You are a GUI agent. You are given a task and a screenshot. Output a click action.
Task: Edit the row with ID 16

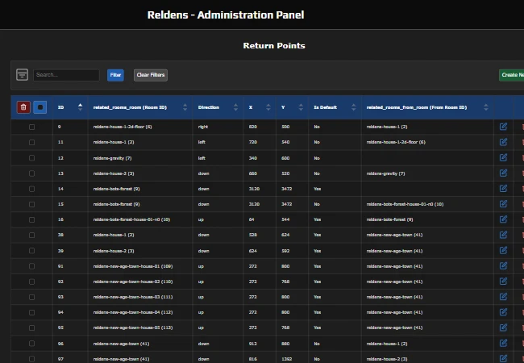click(x=503, y=219)
